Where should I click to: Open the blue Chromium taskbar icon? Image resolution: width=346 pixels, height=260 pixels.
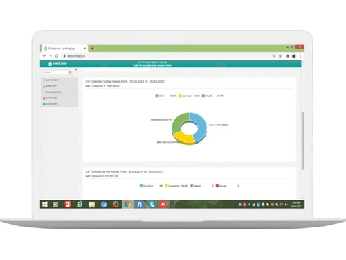104,205
